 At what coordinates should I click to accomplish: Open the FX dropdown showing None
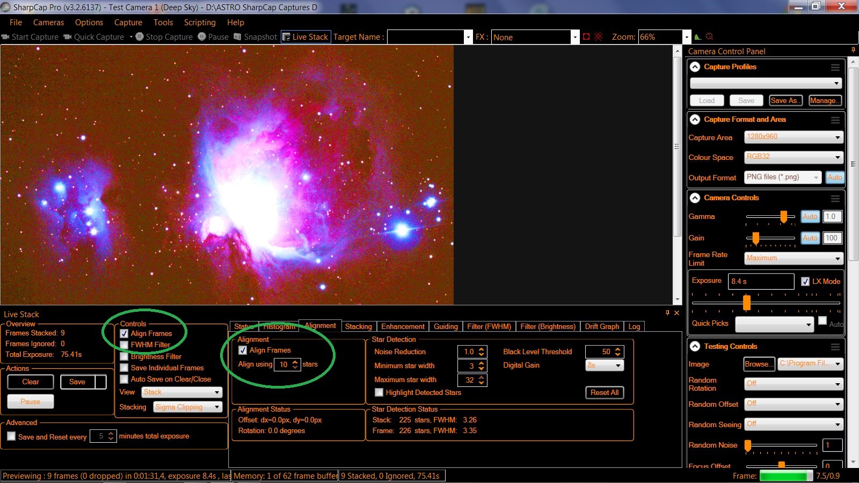click(x=535, y=37)
